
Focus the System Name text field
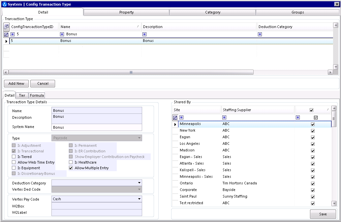tap(97, 127)
